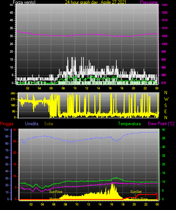Image resolution: width=176 pixels, height=210 pixels.
Task: Click green temperature axis value '35'
Action: [164, 138]
